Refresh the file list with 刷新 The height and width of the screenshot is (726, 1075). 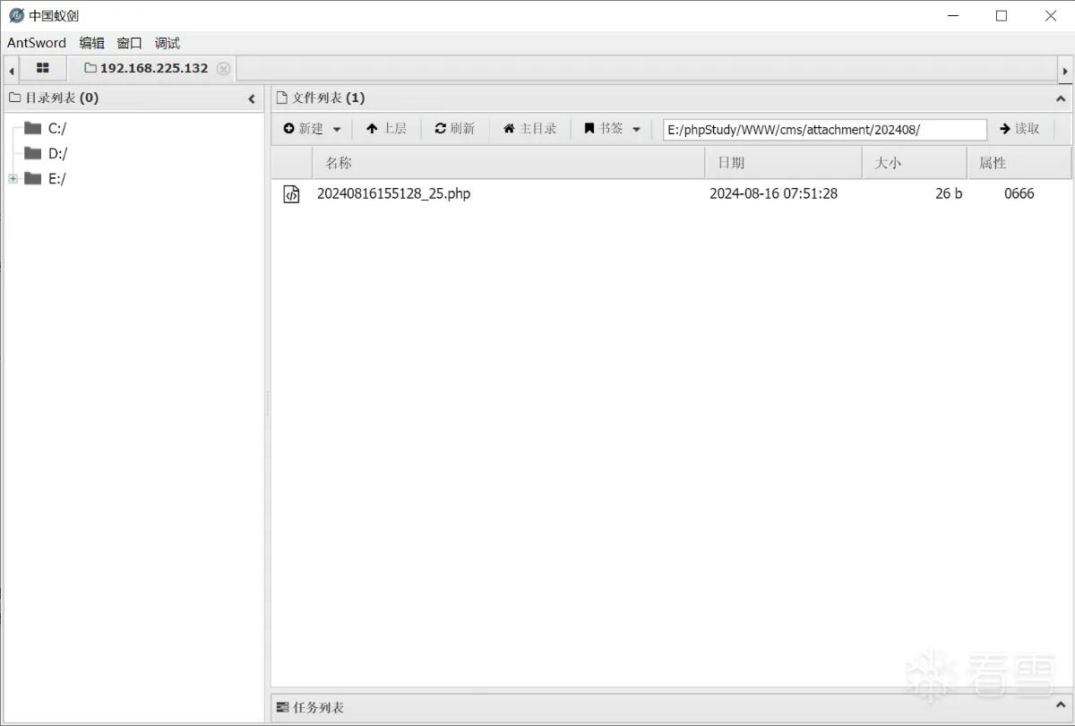(x=455, y=129)
